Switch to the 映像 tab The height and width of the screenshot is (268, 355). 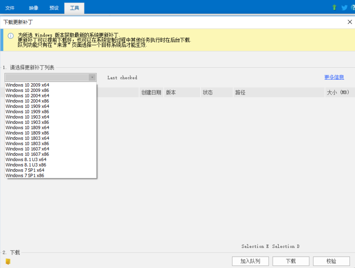(x=33, y=8)
